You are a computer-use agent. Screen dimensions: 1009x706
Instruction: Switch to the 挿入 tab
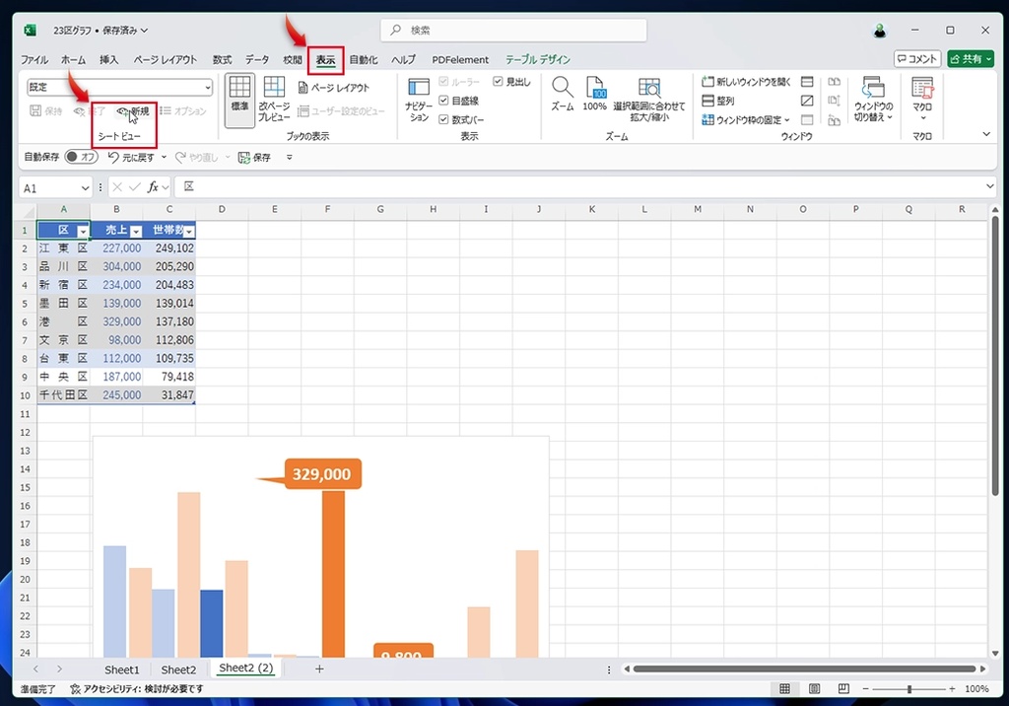pyautogui.click(x=108, y=60)
